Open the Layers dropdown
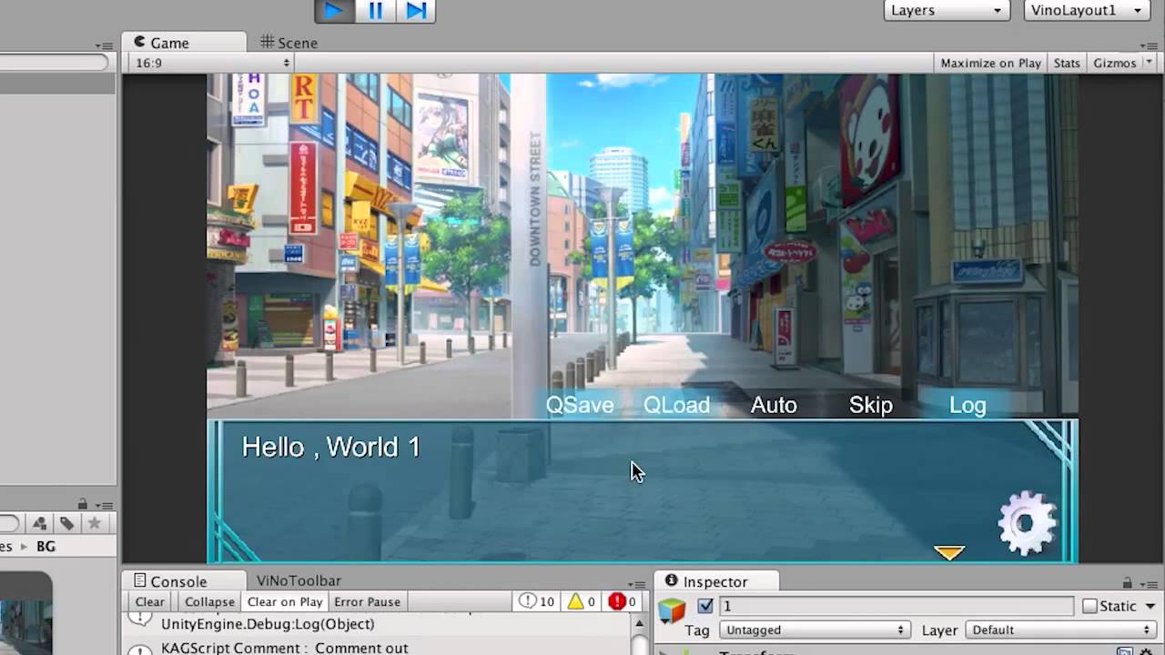 947,10
